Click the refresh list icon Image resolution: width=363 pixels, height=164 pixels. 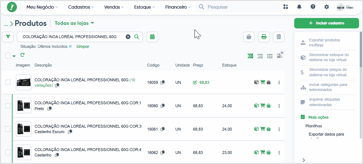22,55
